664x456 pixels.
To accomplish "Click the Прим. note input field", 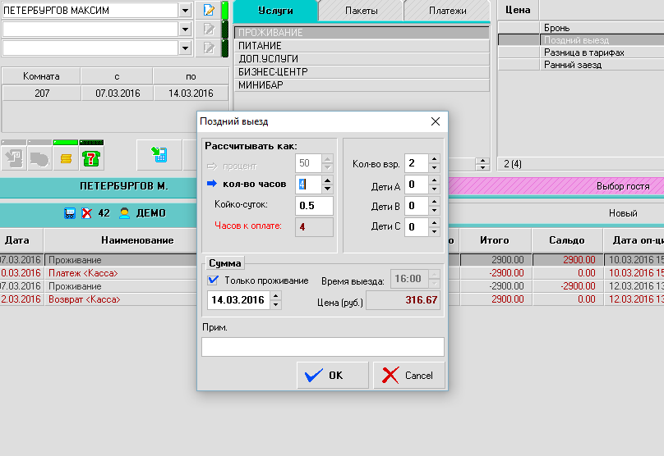I will [322, 347].
